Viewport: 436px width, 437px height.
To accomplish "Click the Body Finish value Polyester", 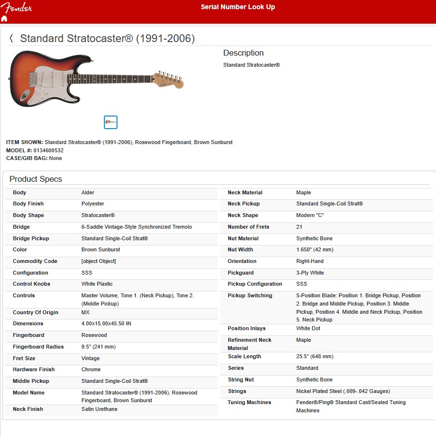I will coord(92,204).
